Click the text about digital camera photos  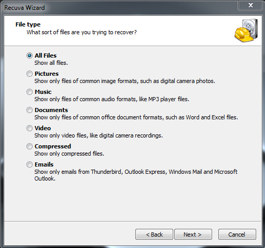(124, 81)
